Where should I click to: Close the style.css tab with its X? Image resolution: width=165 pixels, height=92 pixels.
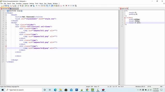(127, 9)
